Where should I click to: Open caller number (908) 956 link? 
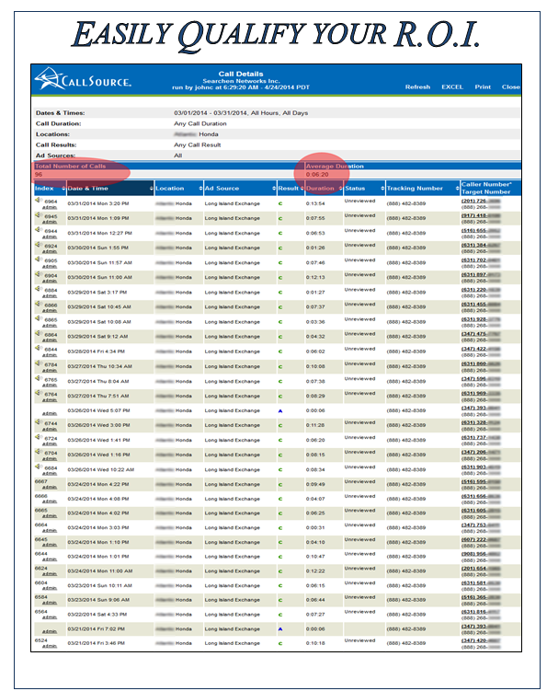[x=481, y=554]
